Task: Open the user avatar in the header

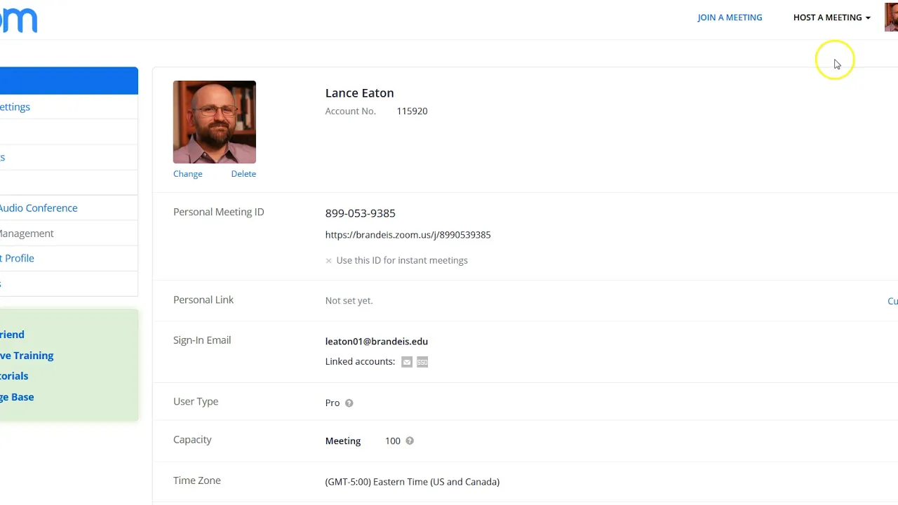Action: [891, 18]
